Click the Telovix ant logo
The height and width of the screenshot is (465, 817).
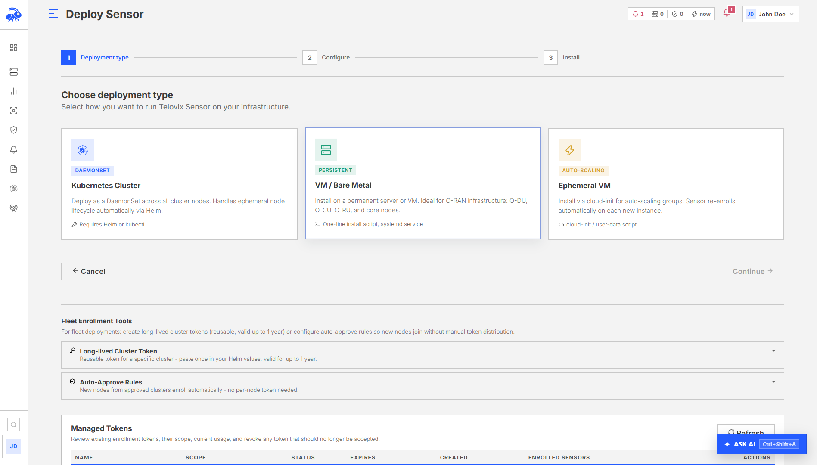click(14, 15)
